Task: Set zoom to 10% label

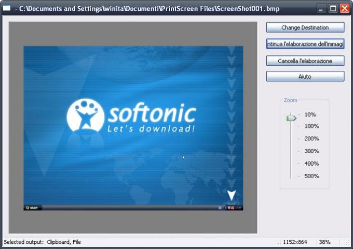Action: 310,114
